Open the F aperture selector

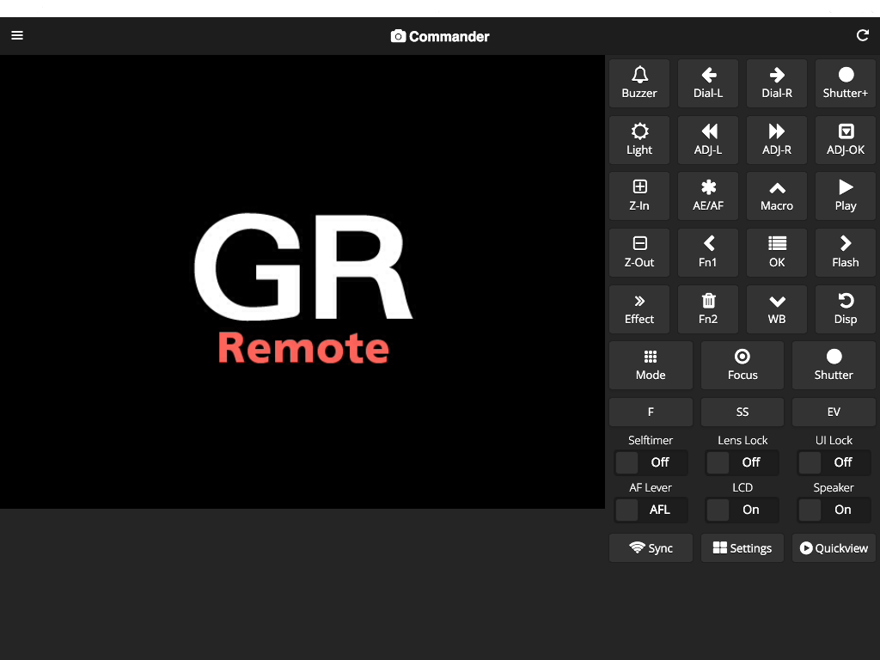tap(651, 412)
